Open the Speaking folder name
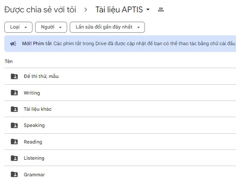This screenshot has width=236, height=178. pyautogui.click(x=34, y=125)
